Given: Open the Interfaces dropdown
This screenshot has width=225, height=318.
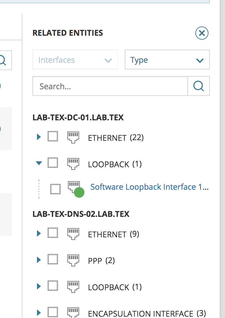Looking at the screenshot, I should click(x=75, y=60).
